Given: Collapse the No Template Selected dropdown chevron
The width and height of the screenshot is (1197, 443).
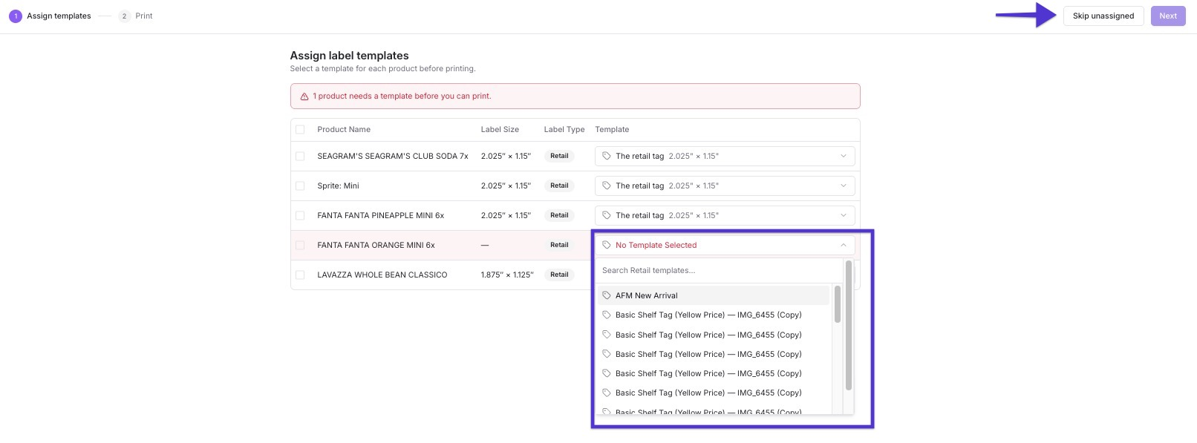Looking at the screenshot, I should [844, 245].
